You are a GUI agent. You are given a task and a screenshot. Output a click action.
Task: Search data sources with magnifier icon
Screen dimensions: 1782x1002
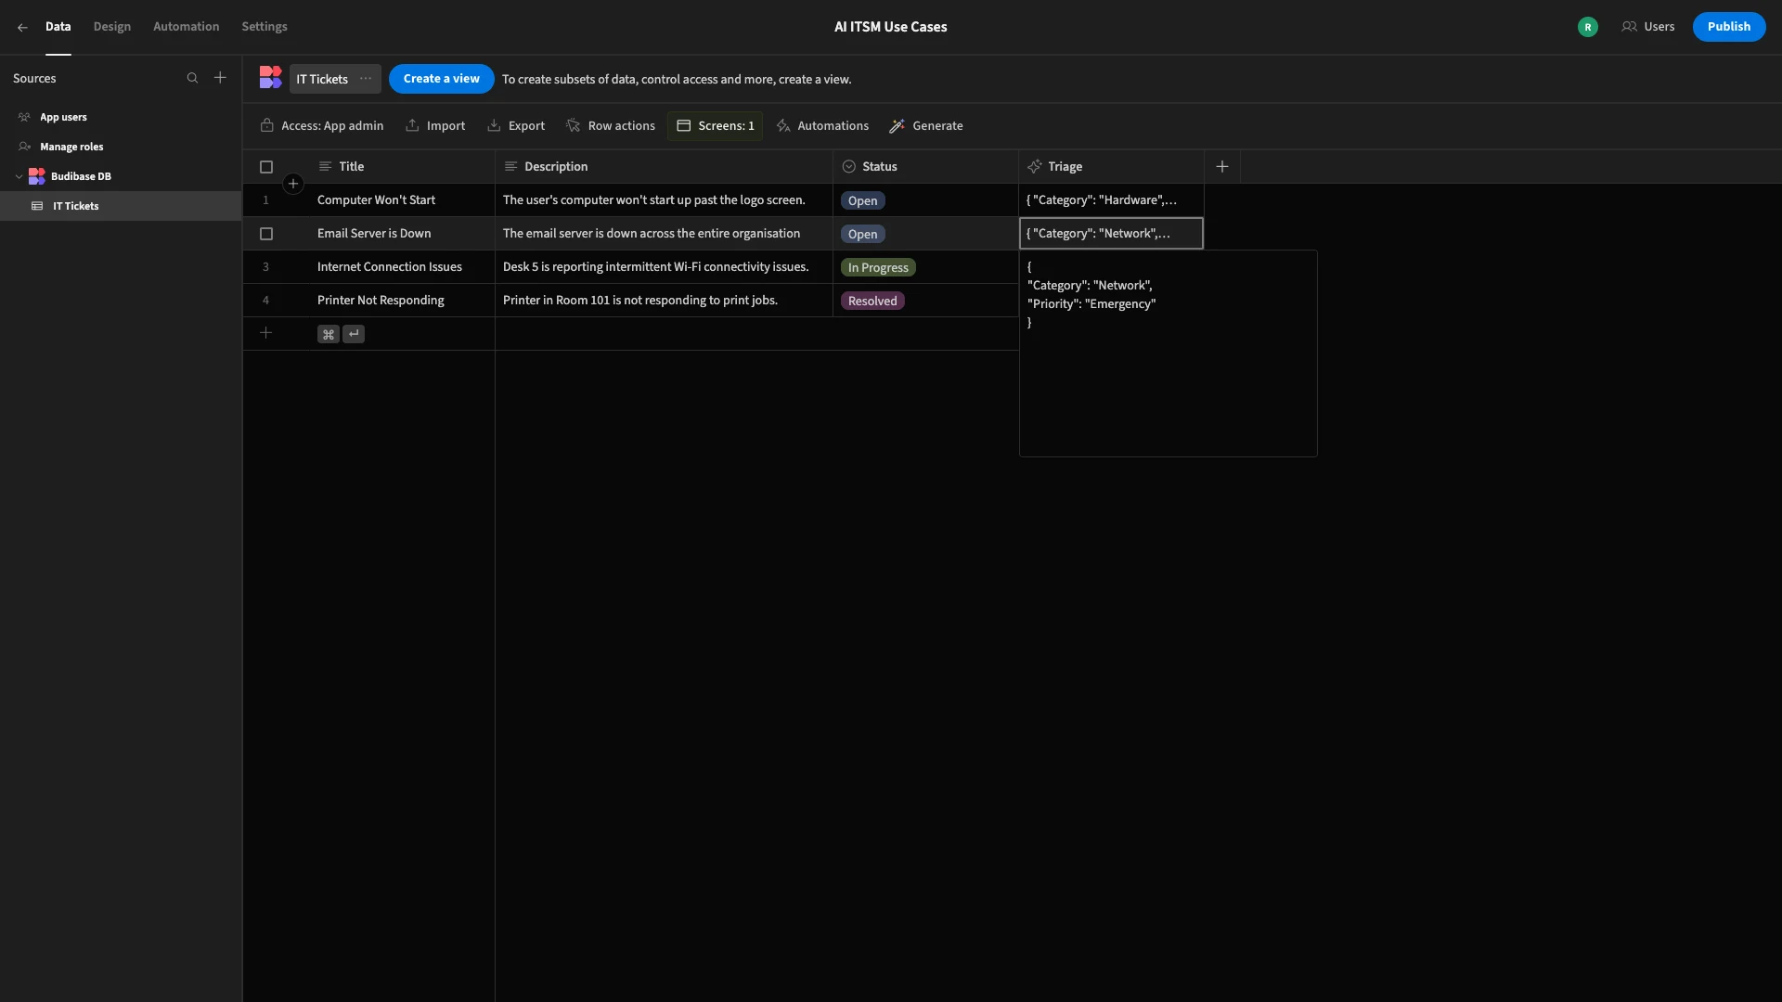192,78
